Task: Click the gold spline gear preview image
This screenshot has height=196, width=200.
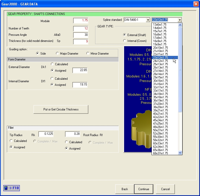Action: 141,129
